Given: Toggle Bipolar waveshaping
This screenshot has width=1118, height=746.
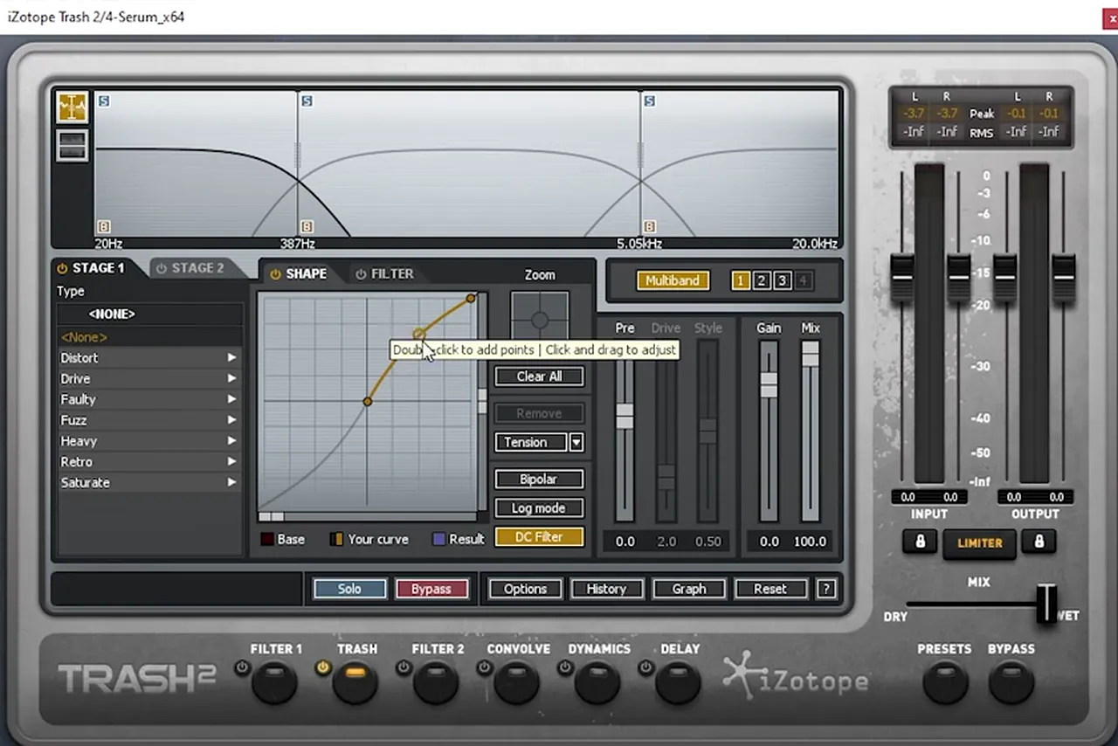Looking at the screenshot, I should pyautogui.click(x=539, y=479).
